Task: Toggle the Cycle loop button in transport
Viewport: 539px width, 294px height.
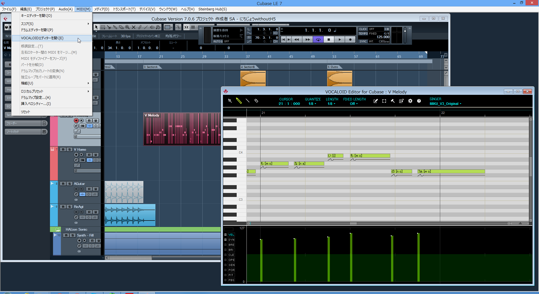Action: coord(318,40)
